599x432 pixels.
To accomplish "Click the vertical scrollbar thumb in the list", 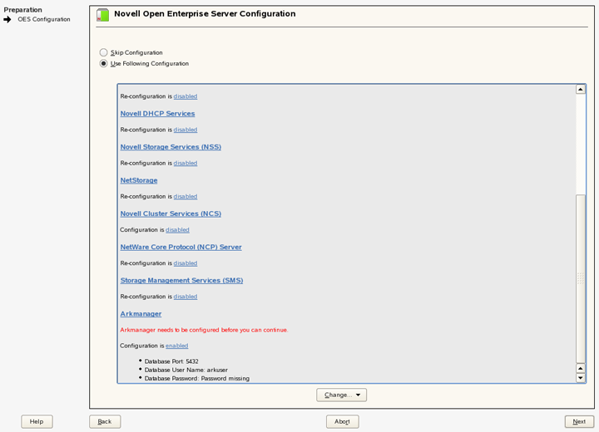I will tap(581, 278).
